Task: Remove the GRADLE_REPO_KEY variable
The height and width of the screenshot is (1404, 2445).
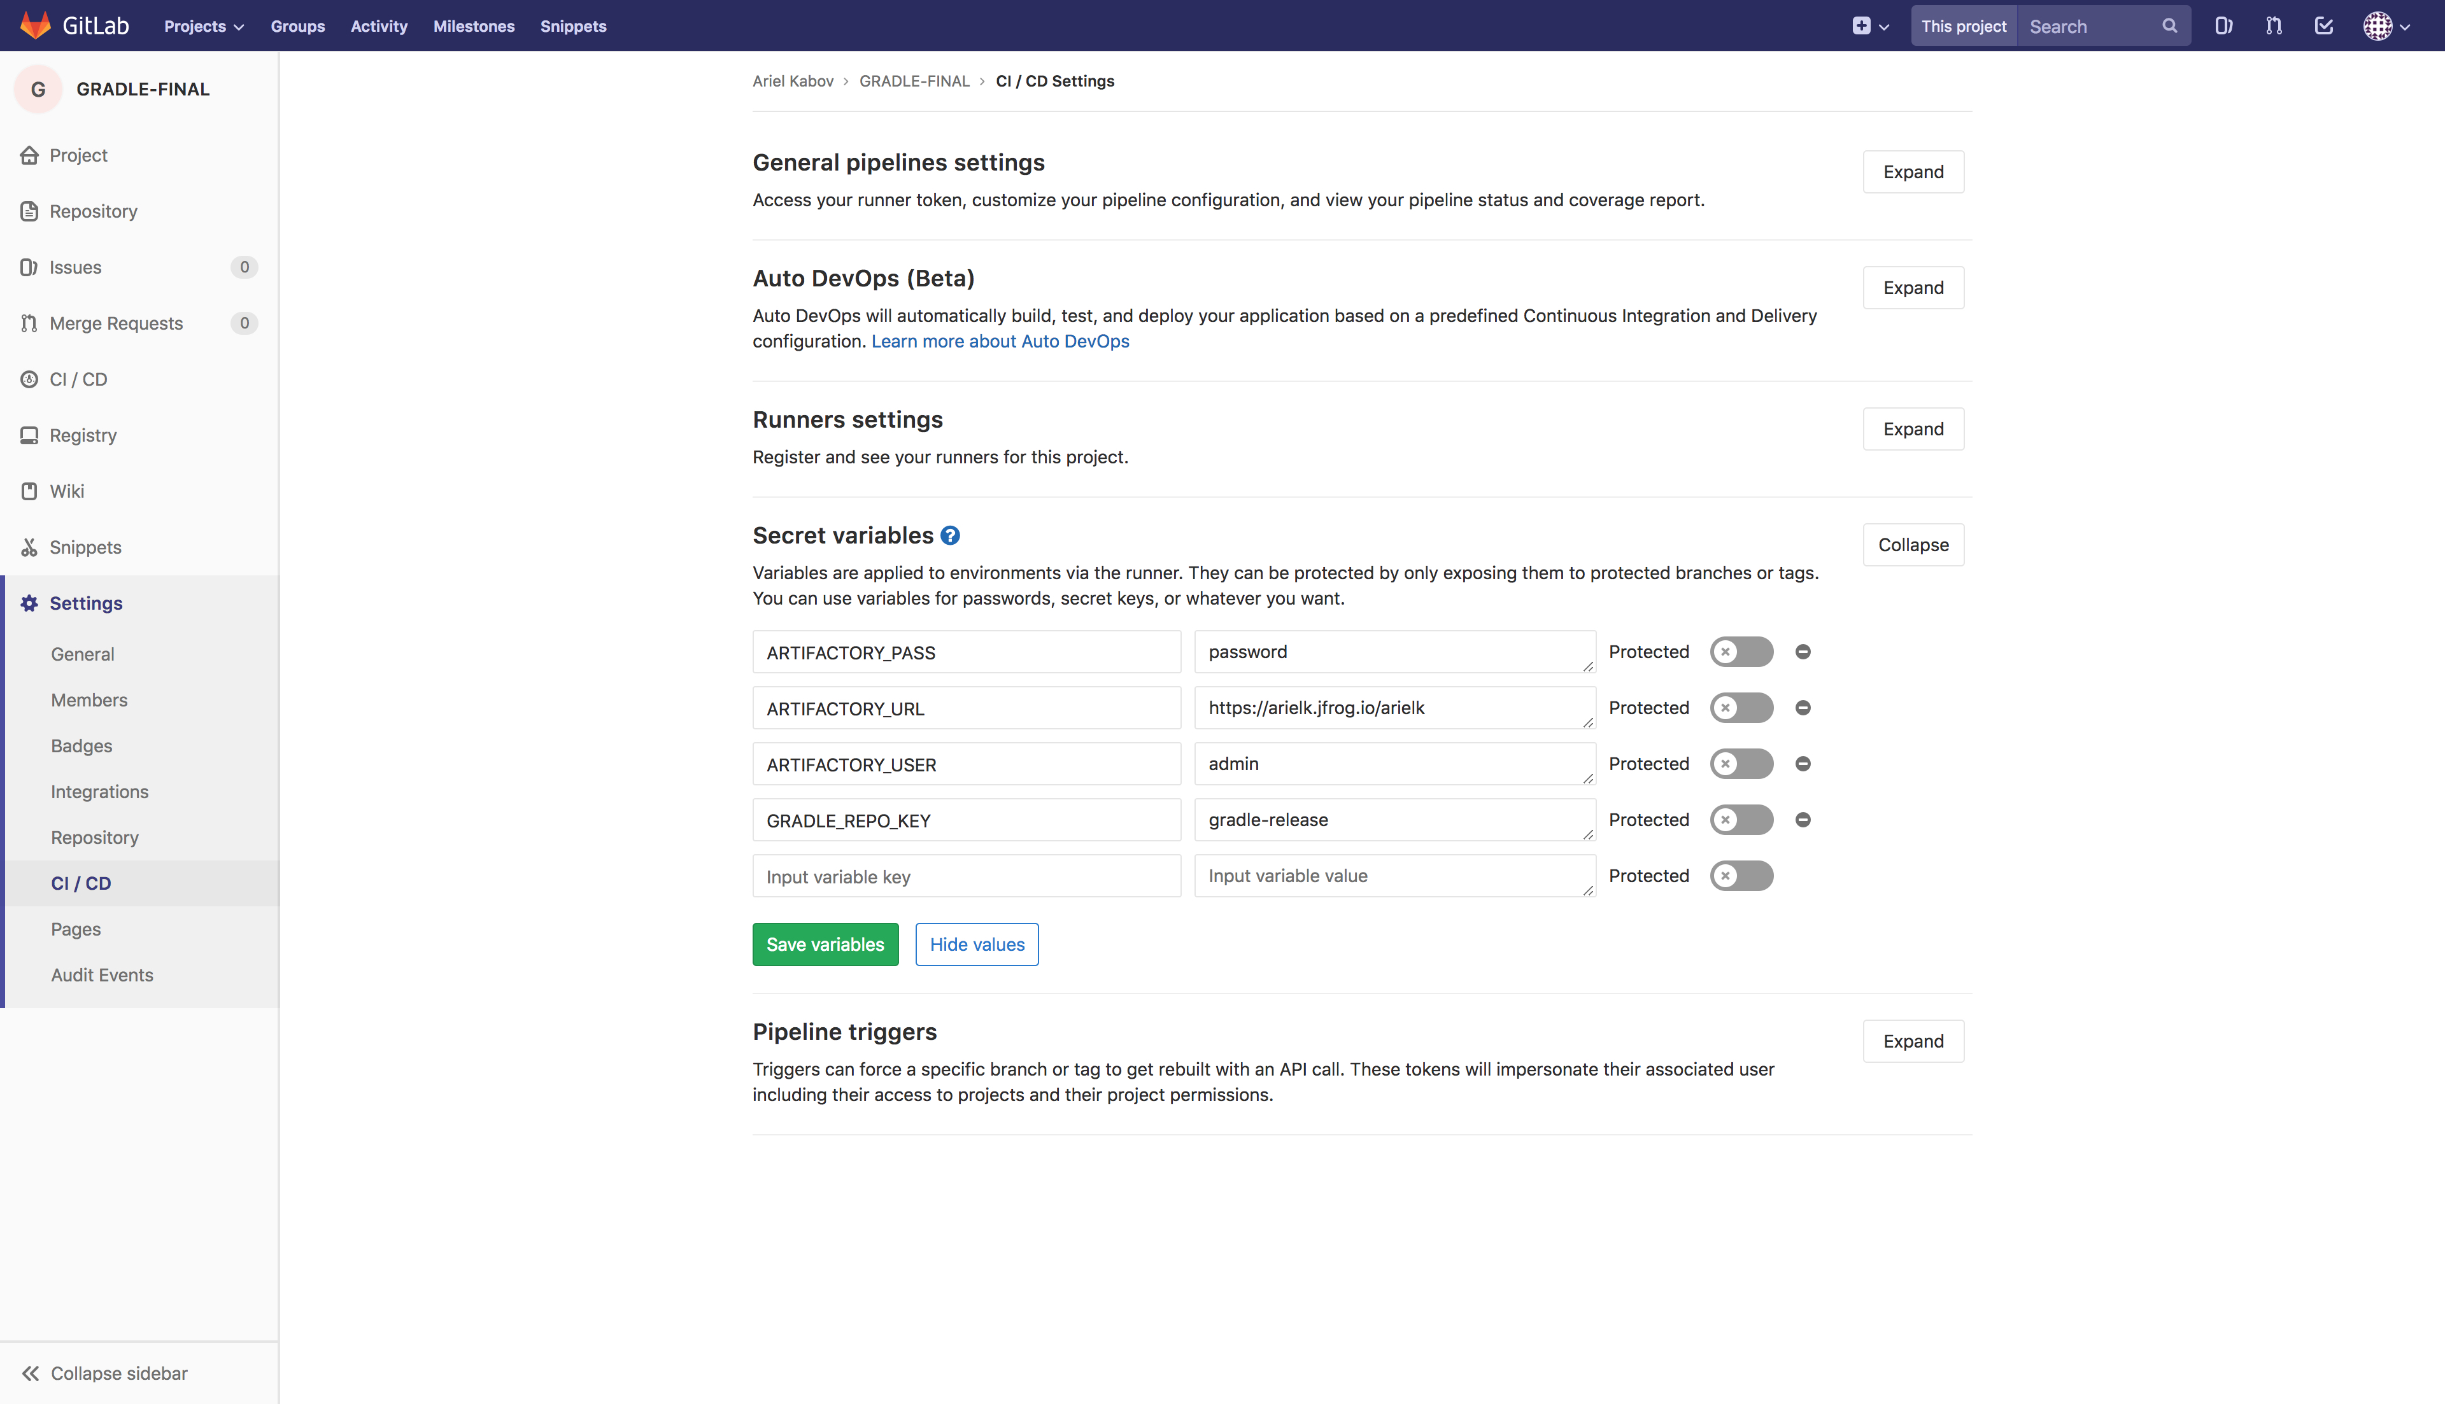Action: coord(1803,820)
